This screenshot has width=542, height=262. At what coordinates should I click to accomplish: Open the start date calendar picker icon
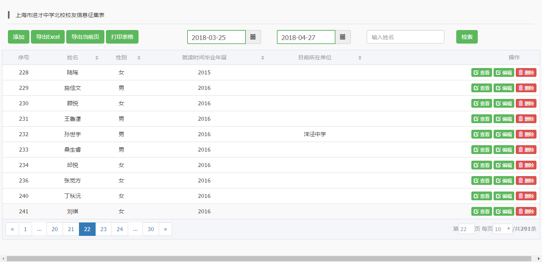(253, 37)
